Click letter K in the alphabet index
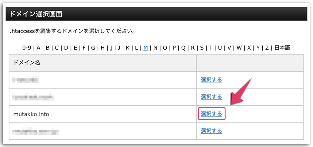This screenshot has height=147, width=313. tap(128, 48)
